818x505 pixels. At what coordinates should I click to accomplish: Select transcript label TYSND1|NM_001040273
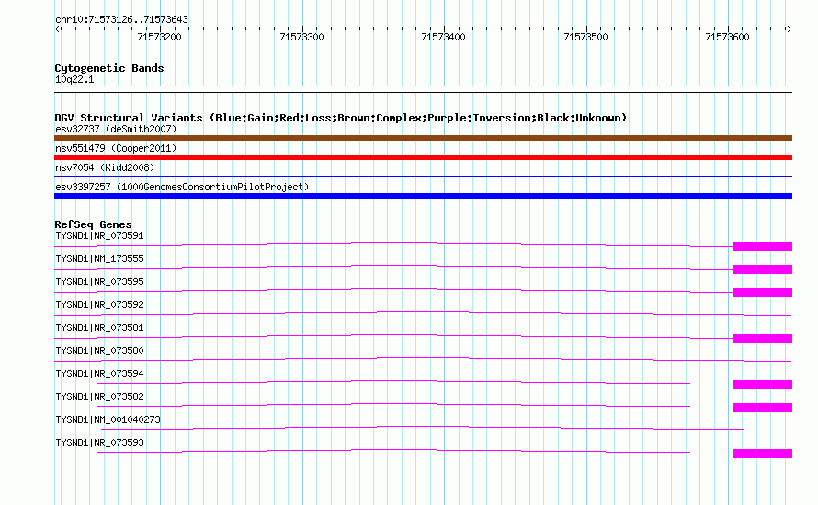(108, 419)
